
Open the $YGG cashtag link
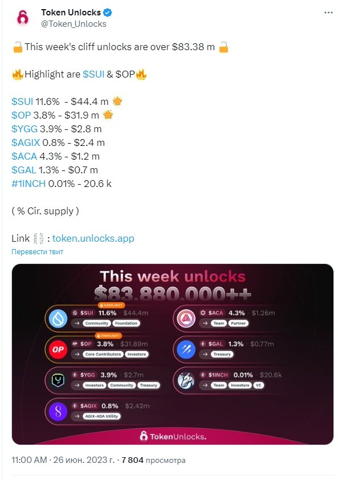(x=25, y=129)
